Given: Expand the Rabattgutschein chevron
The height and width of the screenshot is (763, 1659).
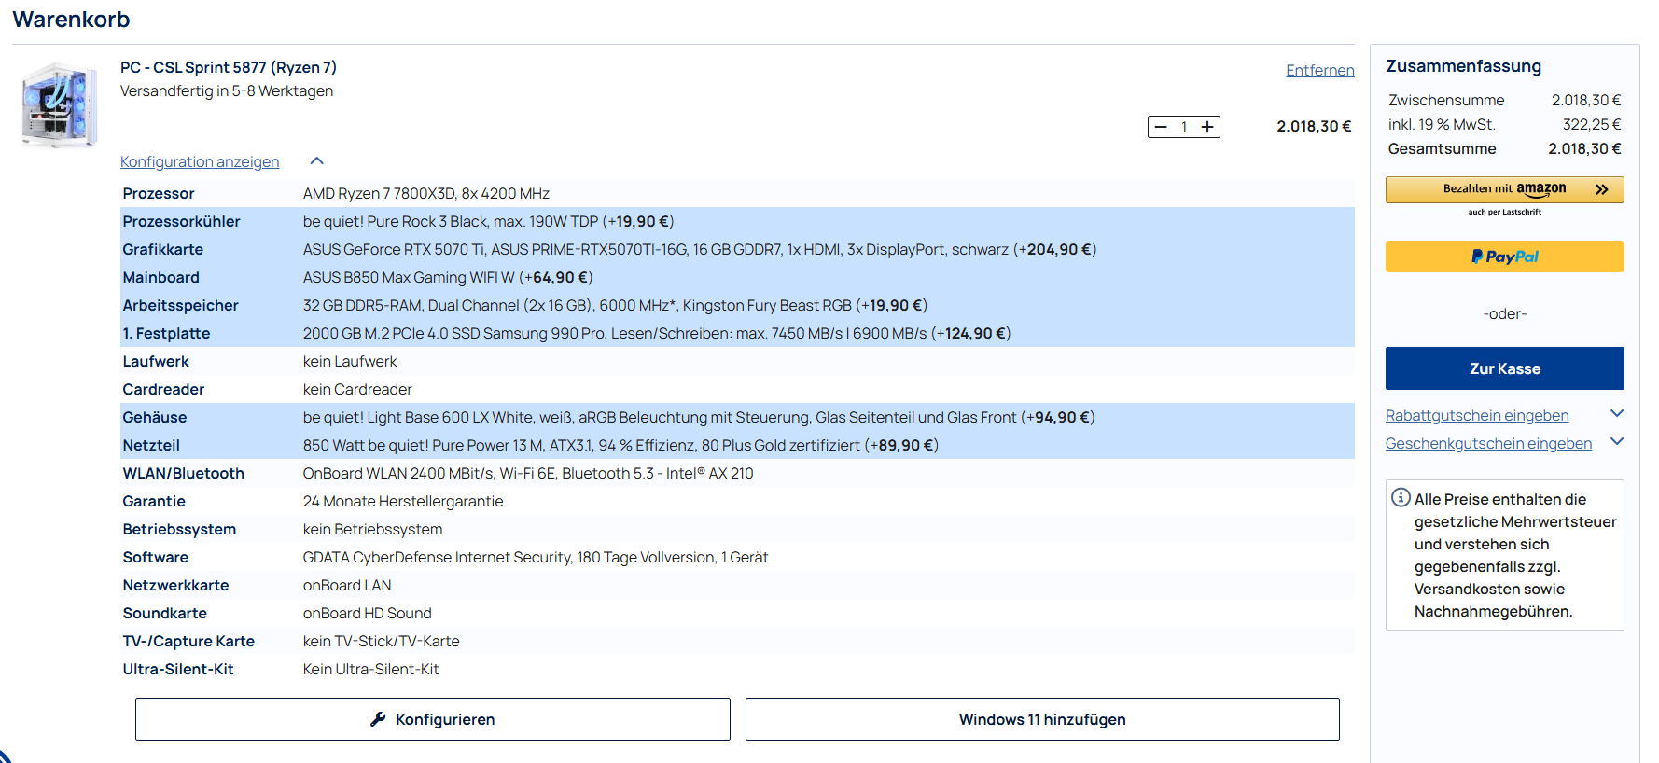Looking at the screenshot, I should coord(1617,413).
